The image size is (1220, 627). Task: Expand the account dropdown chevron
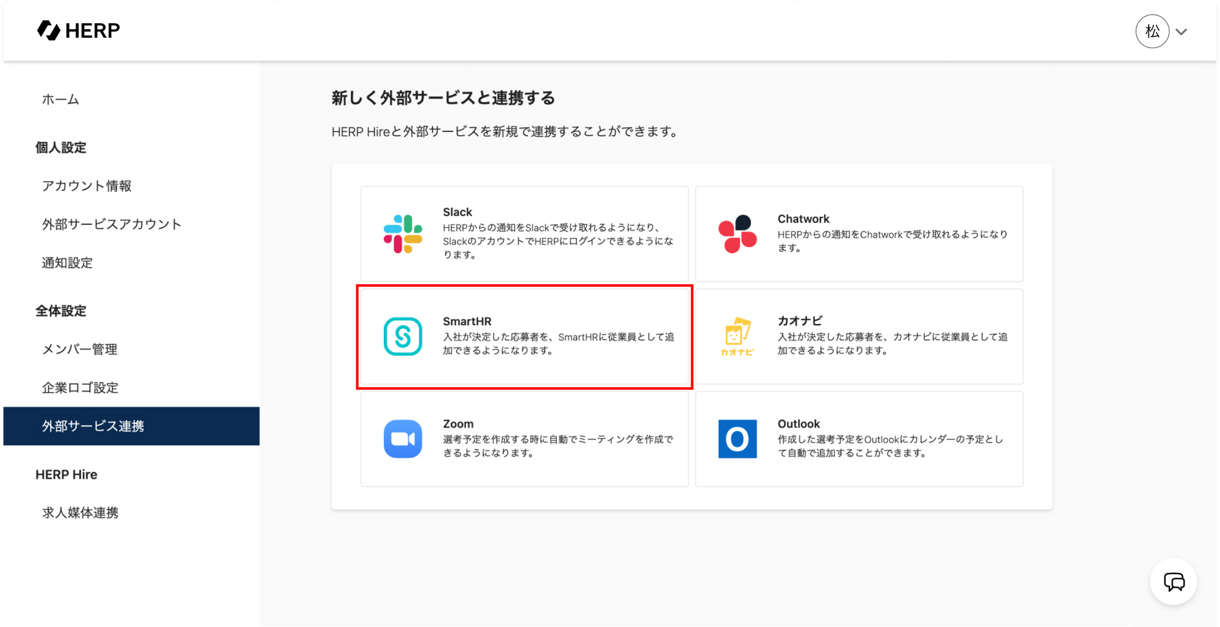(x=1182, y=32)
